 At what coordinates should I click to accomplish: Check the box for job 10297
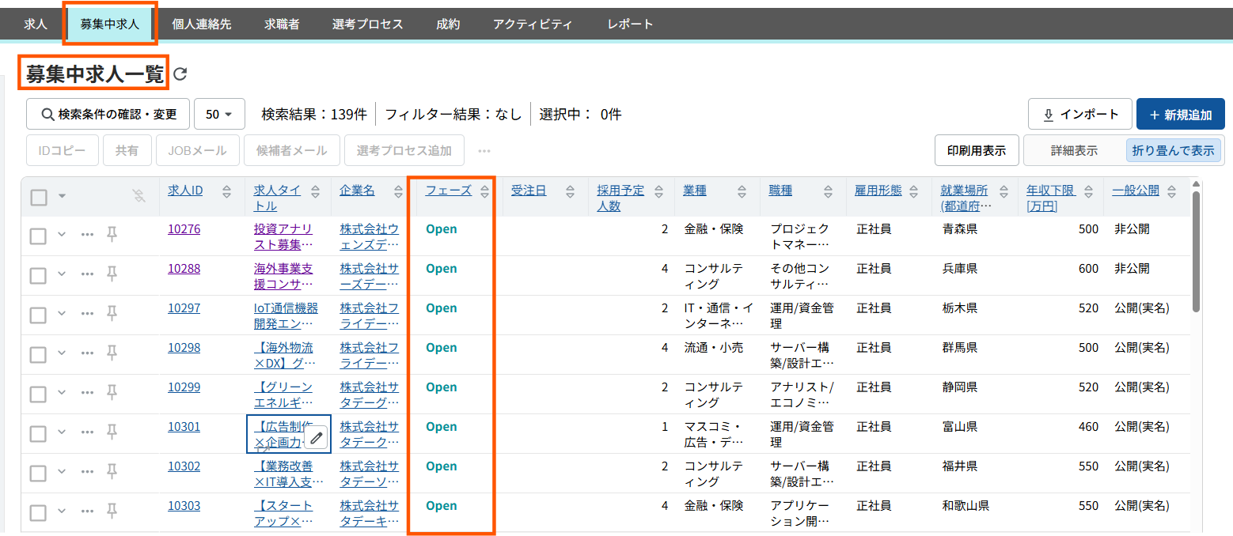pyautogui.click(x=38, y=315)
